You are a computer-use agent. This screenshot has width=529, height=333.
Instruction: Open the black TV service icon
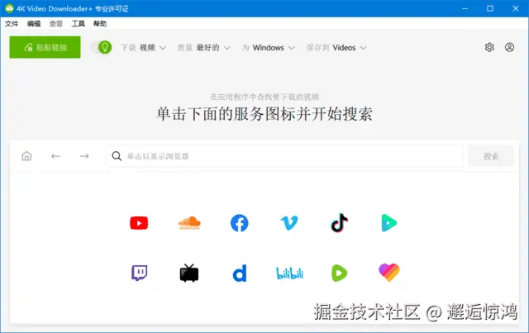pyautogui.click(x=189, y=273)
